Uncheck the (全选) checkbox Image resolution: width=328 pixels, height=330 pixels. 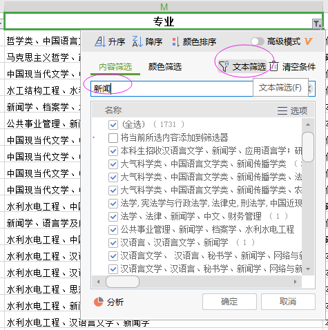coord(113,125)
